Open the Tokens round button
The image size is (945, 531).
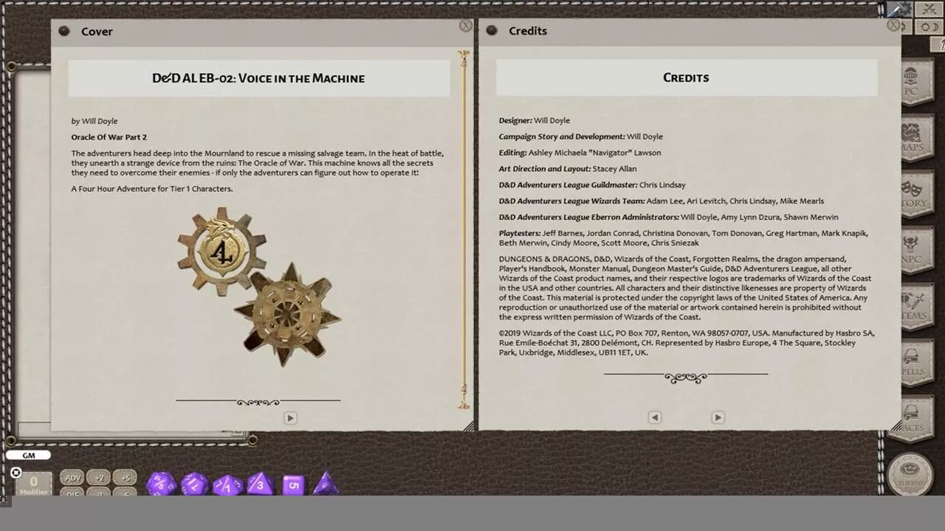910,475
